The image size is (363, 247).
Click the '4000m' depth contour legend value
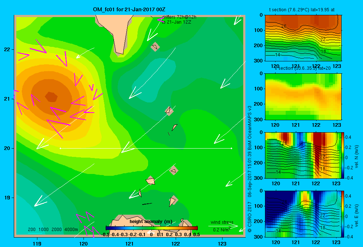coord(71,230)
